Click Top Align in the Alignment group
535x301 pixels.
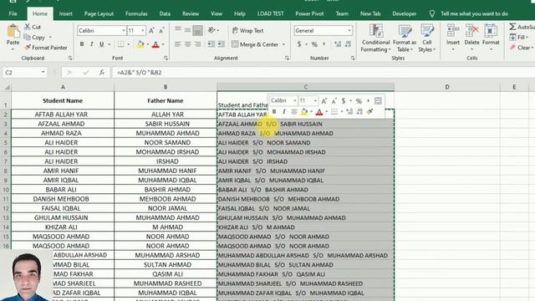(178, 30)
